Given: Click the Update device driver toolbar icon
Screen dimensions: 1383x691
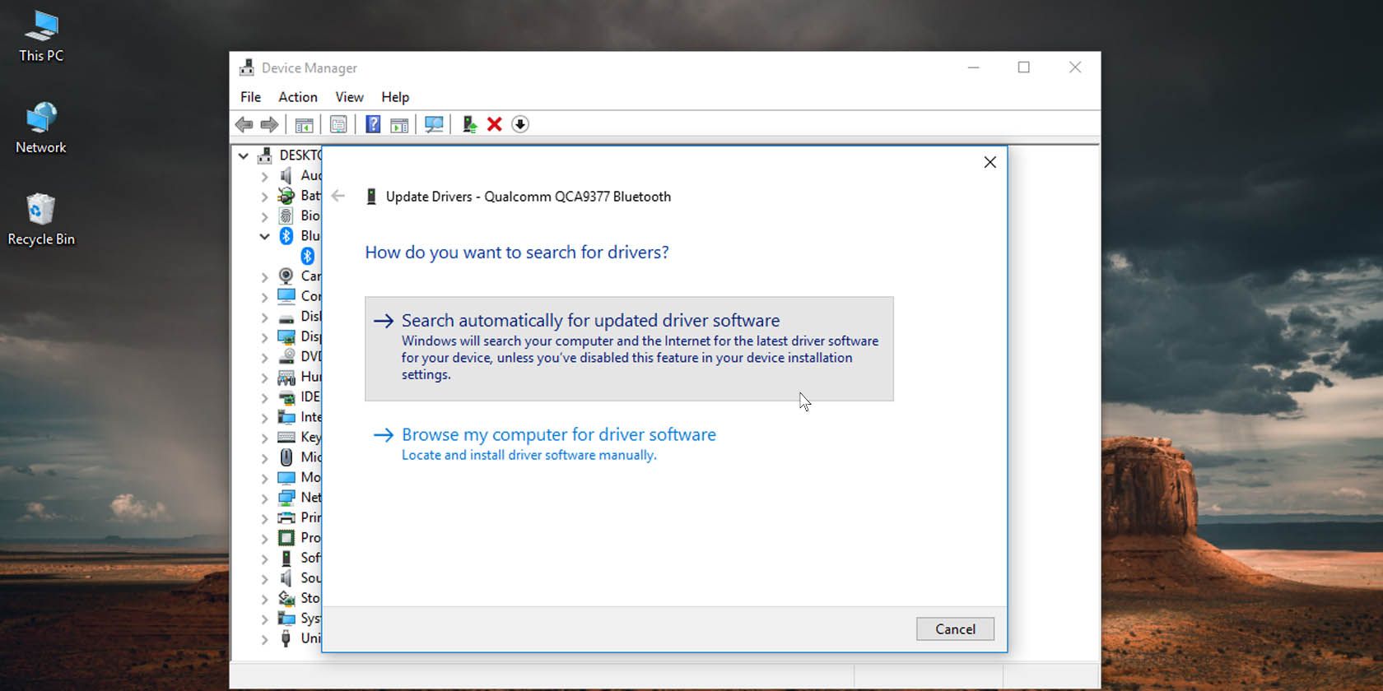Looking at the screenshot, I should (469, 124).
